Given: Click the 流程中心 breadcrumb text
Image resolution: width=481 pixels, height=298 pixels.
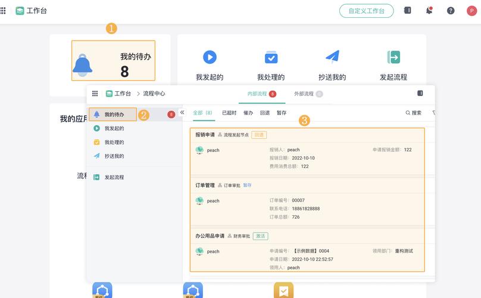Looking at the screenshot, I should pos(154,94).
